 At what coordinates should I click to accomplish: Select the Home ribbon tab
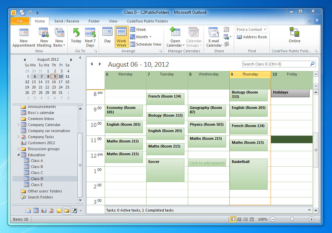click(x=40, y=21)
